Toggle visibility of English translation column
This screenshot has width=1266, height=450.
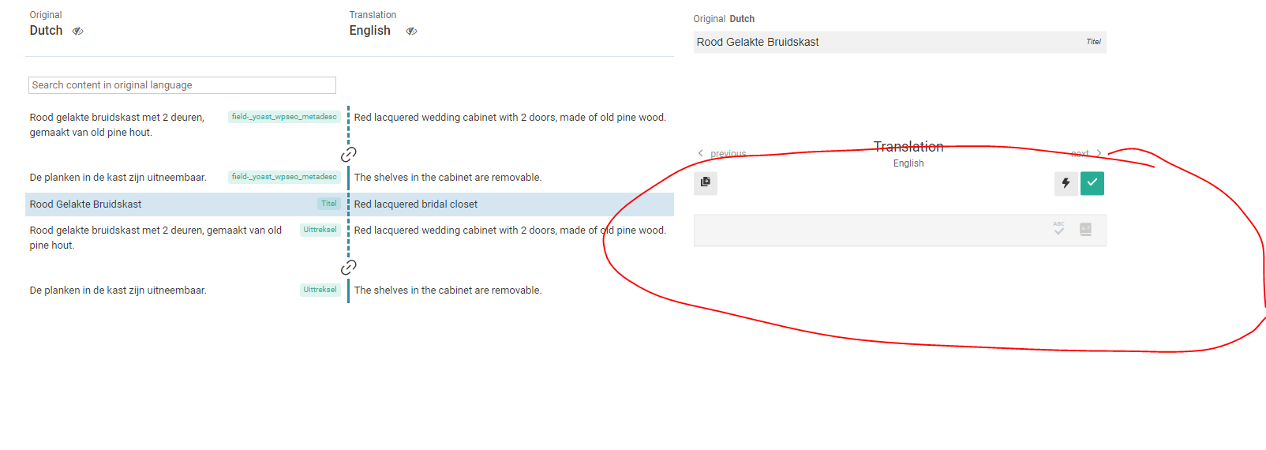(x=411, y=32)
